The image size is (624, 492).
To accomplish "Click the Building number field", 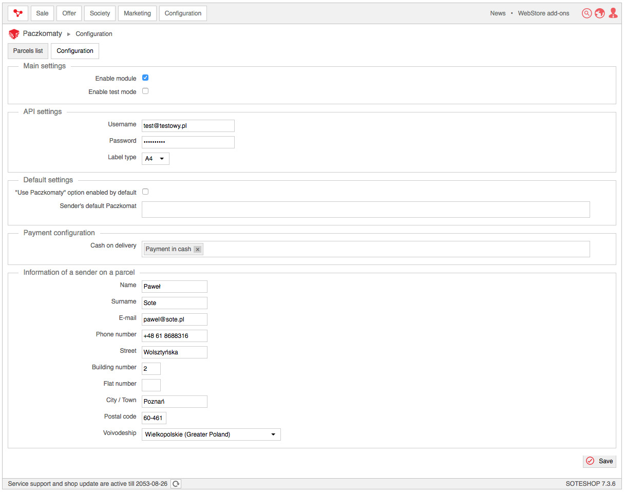I will pos(151,369).
